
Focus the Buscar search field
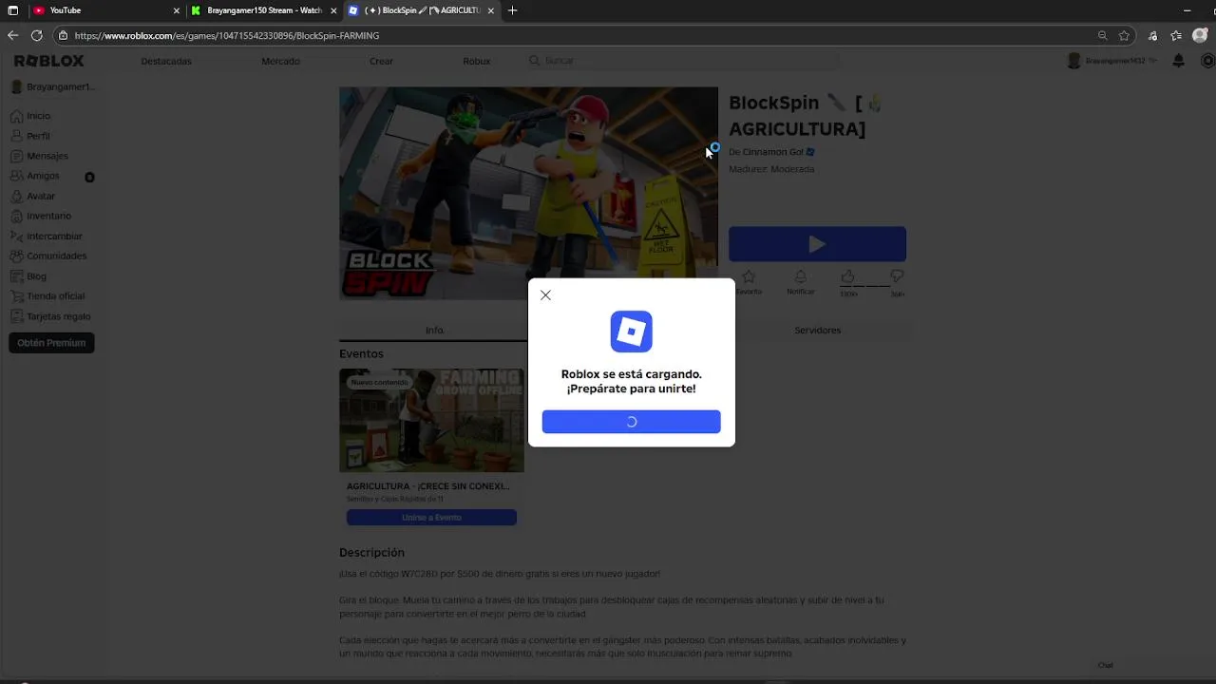(x=684, y=61)
